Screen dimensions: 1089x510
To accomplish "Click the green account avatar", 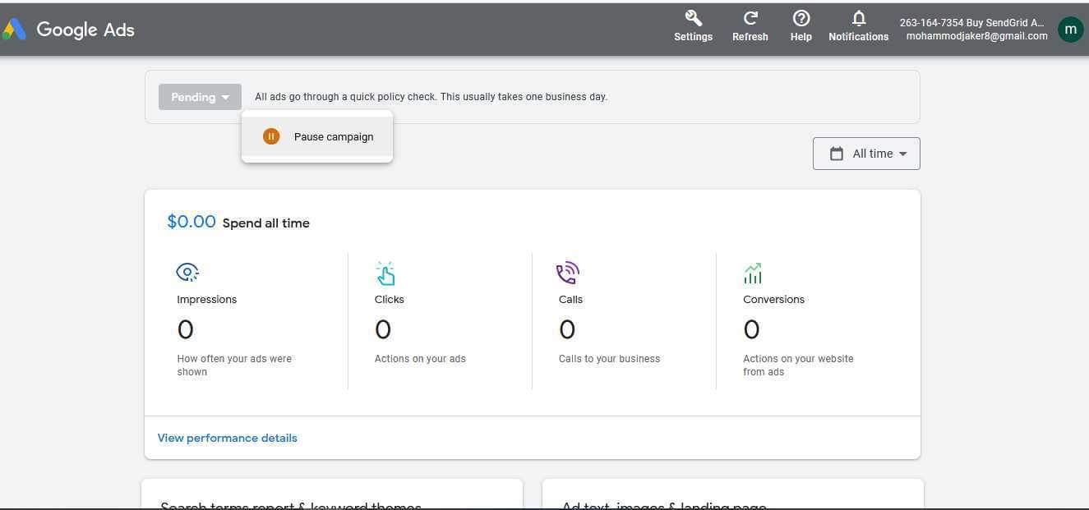I will click(1070, 30).
